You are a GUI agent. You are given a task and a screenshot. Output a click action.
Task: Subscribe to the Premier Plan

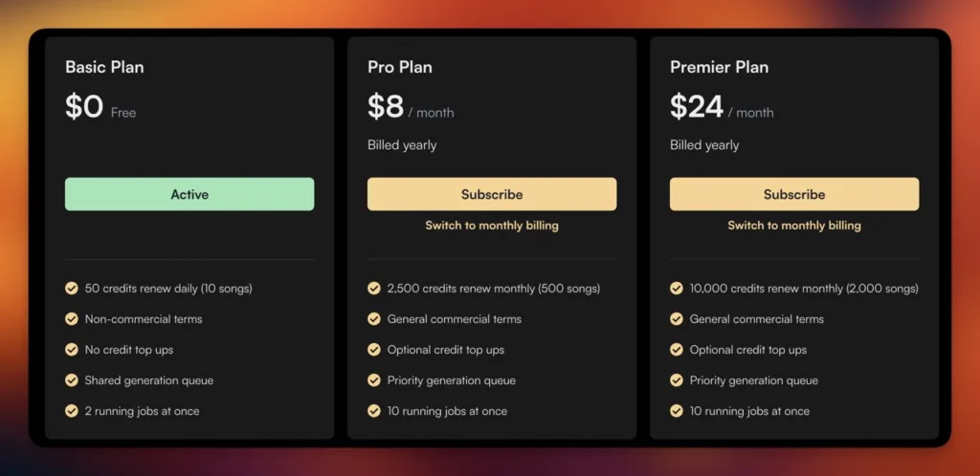click(x=794, y=194)
